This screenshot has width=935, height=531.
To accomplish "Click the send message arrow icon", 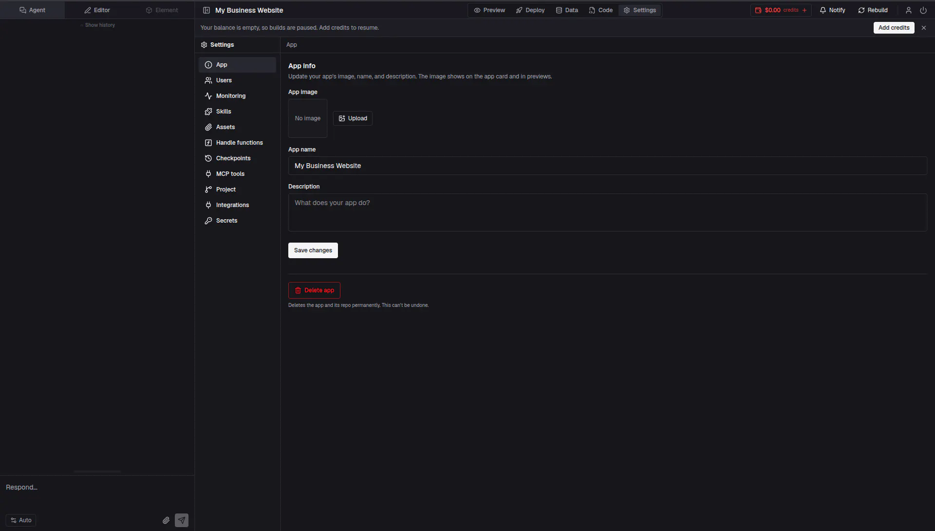I will (x=182, y=520).
